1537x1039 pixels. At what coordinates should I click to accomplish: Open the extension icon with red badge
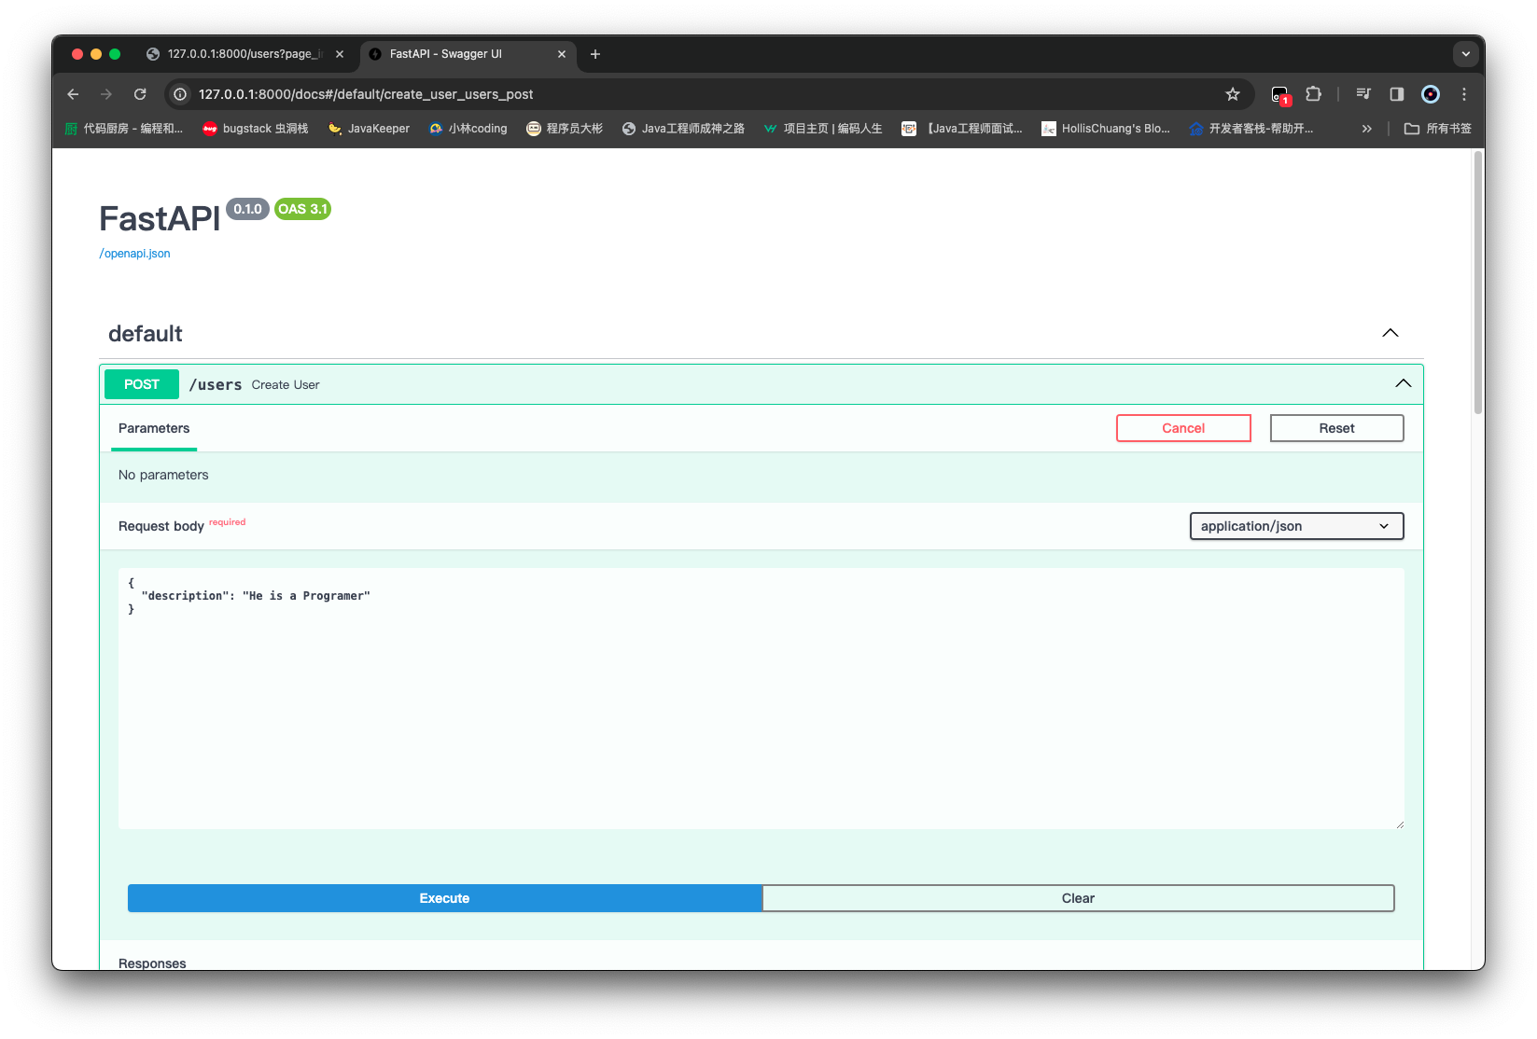click(1280, 94)
